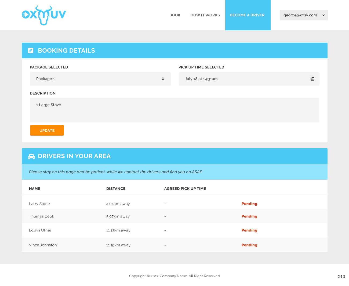349x286 pixels.
Task: Select the Become a Driver tab
Action: click(248, 15)
